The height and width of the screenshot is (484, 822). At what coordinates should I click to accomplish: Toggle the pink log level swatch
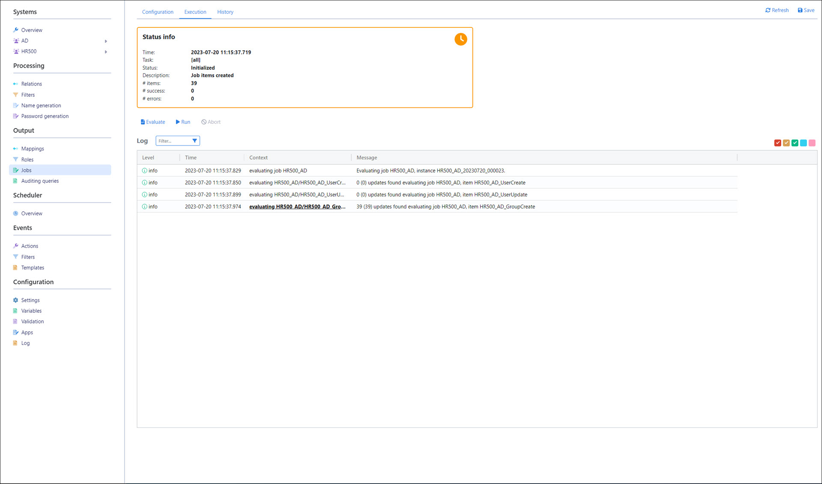(812, 143)
